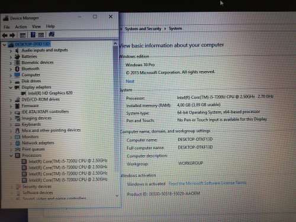The height and width of the screenshot is (222, 296).
Task: Click the Security devices icon
Action: 18,186
